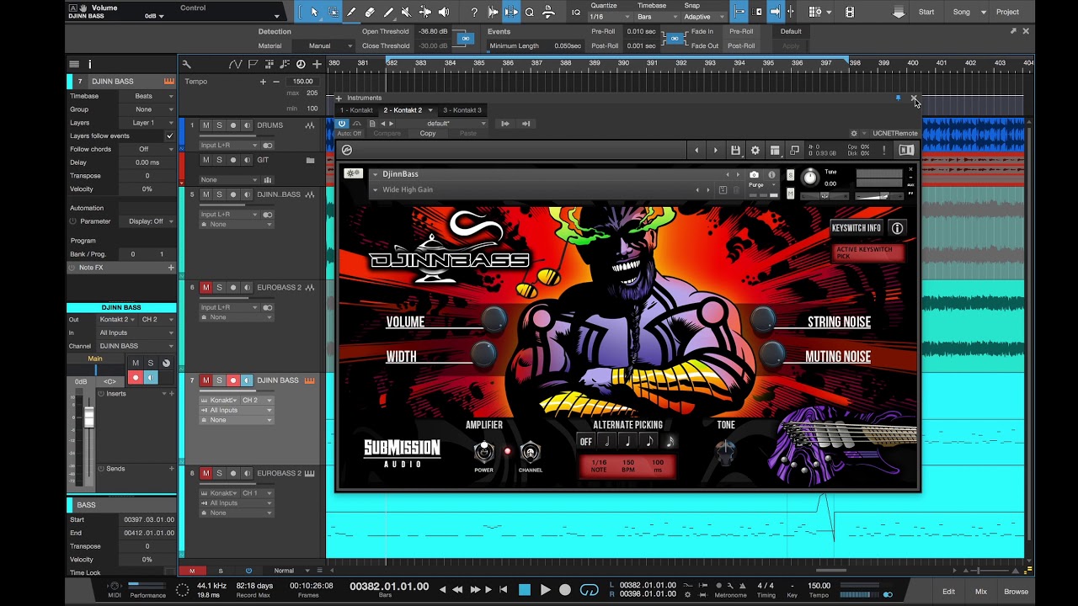Screen dimensions: 1078x606
Task: Click the Copy preset button
Action: (428, 134)
